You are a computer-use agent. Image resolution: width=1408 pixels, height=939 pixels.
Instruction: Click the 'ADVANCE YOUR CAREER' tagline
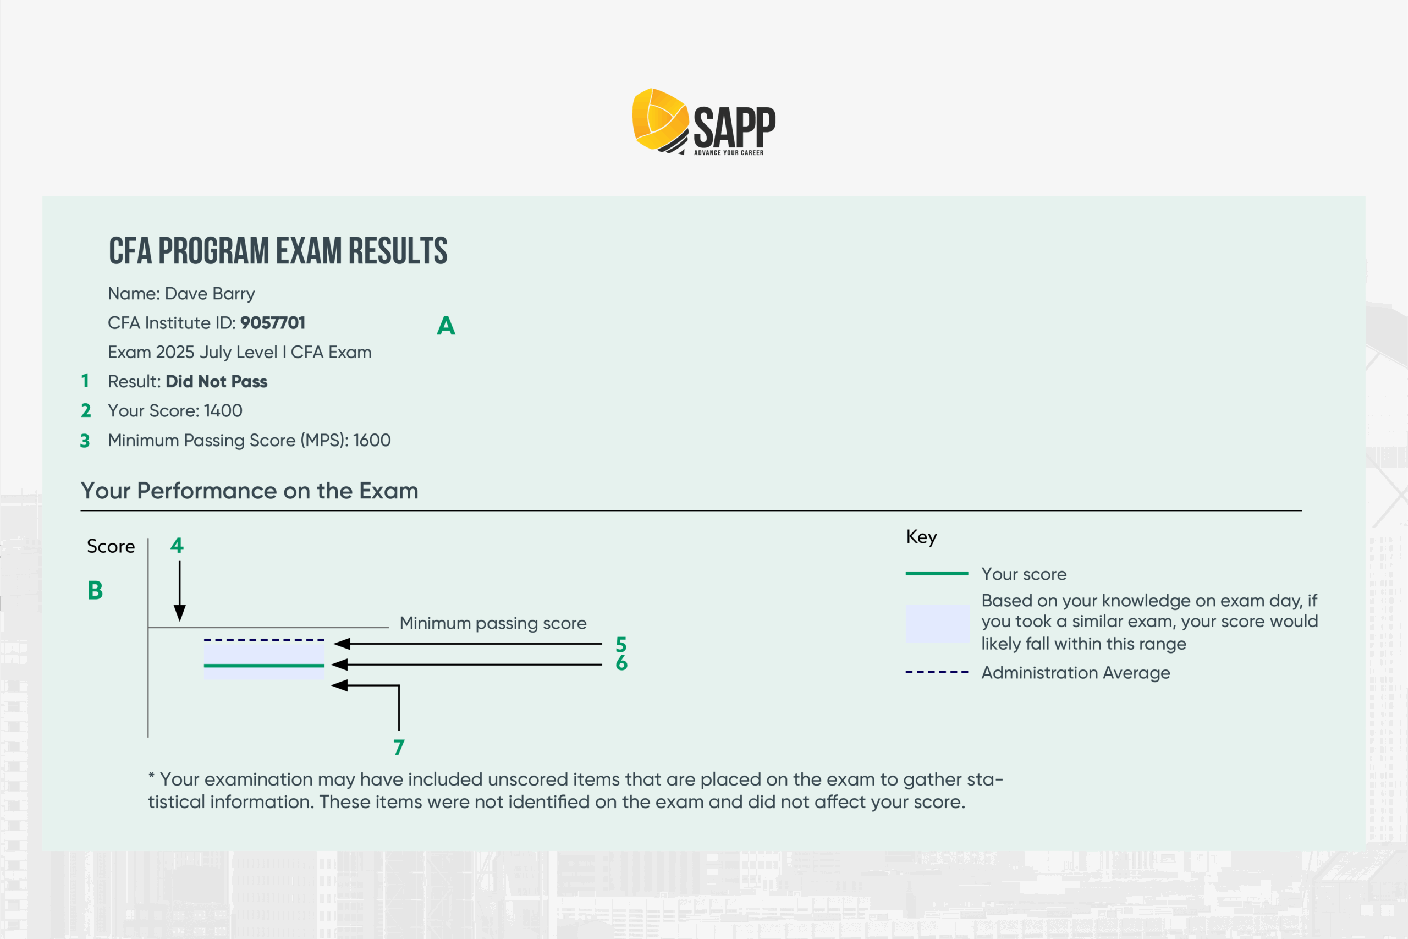tap(729, 153)
